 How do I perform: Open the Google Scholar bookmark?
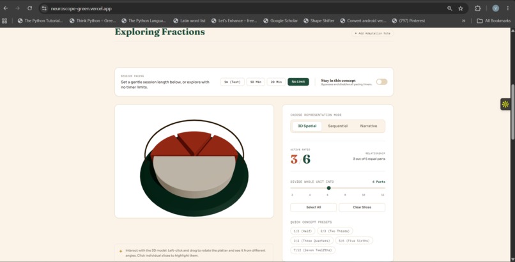281,20
